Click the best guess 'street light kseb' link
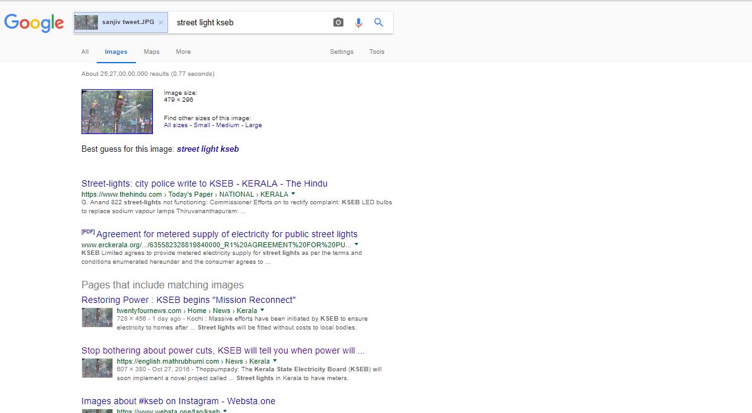Image resolution: width=752 pixels, height=413 pixels. point(208,149)
